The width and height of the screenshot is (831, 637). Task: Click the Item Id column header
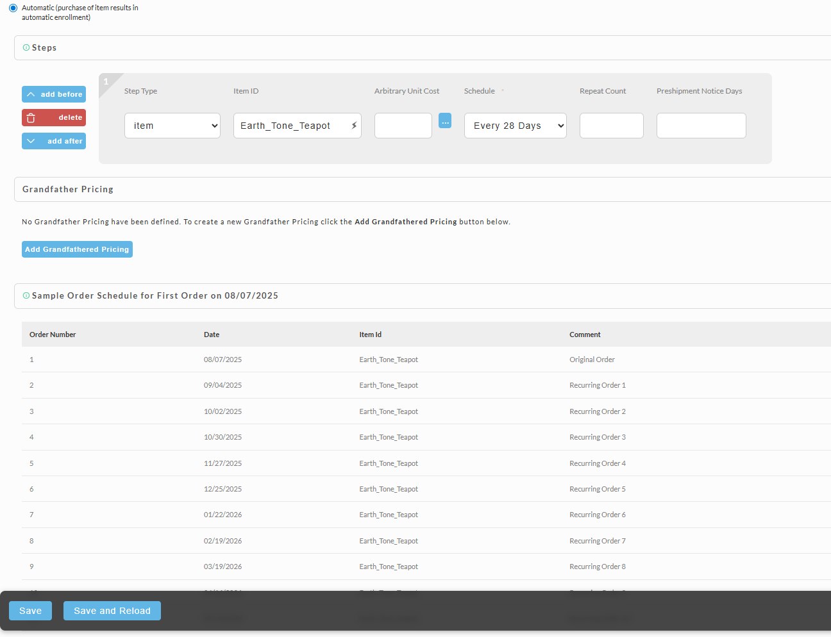pos(371,335)
